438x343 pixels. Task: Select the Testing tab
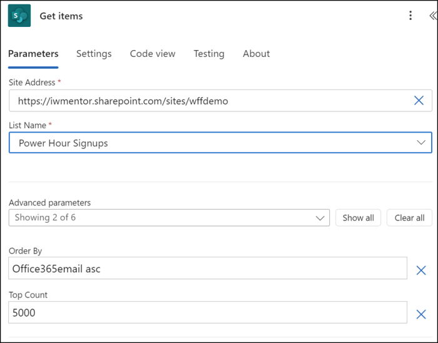tap(209, 54)
